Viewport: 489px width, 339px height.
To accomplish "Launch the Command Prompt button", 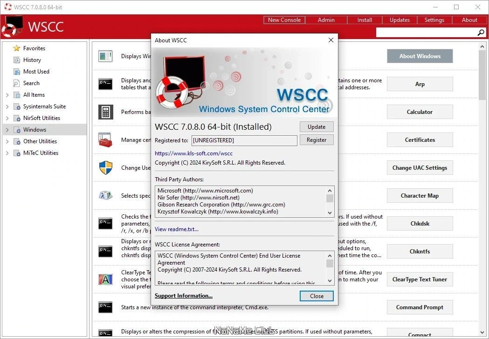I will (420, 307).
